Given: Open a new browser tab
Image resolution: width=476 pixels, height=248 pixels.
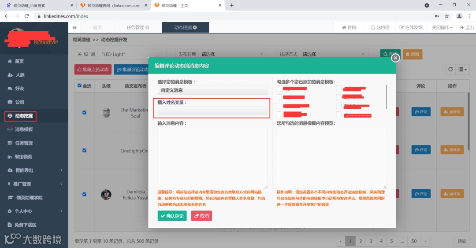Looking at the screenshot, I should [x=232, y=5].
